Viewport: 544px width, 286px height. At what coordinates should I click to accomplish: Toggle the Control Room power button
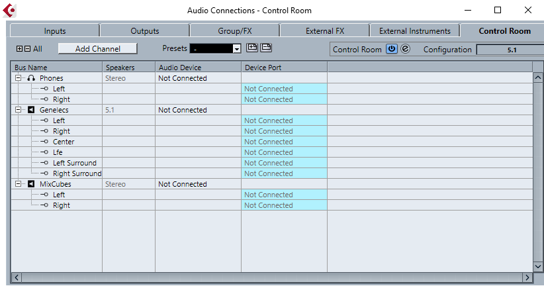[392, 49]
